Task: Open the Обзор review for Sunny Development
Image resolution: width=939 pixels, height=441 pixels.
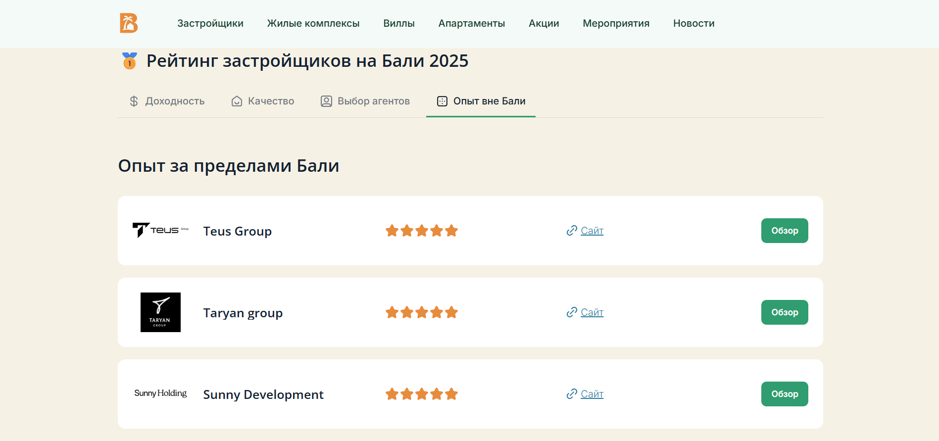Action: click(785, 394)
